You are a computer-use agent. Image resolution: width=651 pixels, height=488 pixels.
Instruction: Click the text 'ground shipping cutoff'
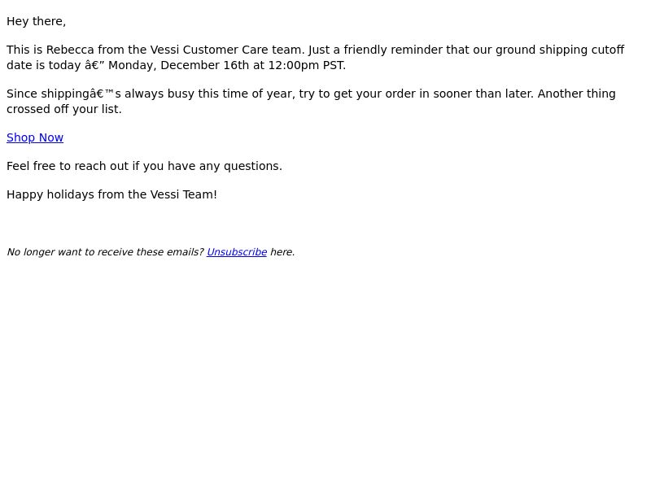click(x=560, y=50)
